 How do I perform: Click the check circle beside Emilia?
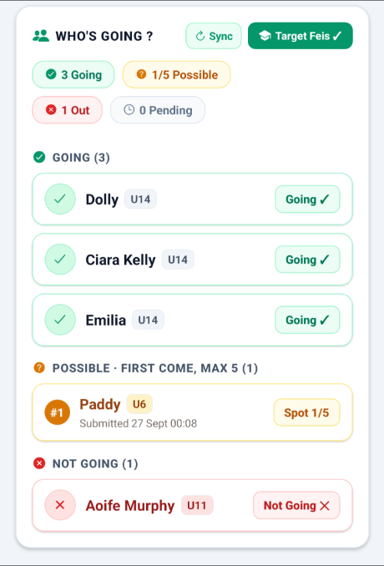coord(60,320)
